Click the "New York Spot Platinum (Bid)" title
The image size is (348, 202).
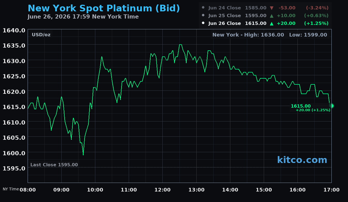click(104, 8)
